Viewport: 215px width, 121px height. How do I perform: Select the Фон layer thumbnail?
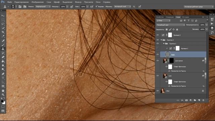click(x=163, y=91)
